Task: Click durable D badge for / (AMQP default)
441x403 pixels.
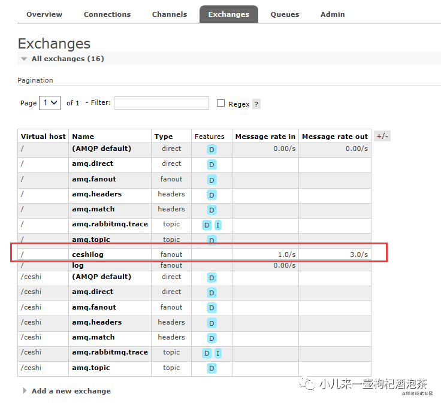Action: tap(212, 150)
